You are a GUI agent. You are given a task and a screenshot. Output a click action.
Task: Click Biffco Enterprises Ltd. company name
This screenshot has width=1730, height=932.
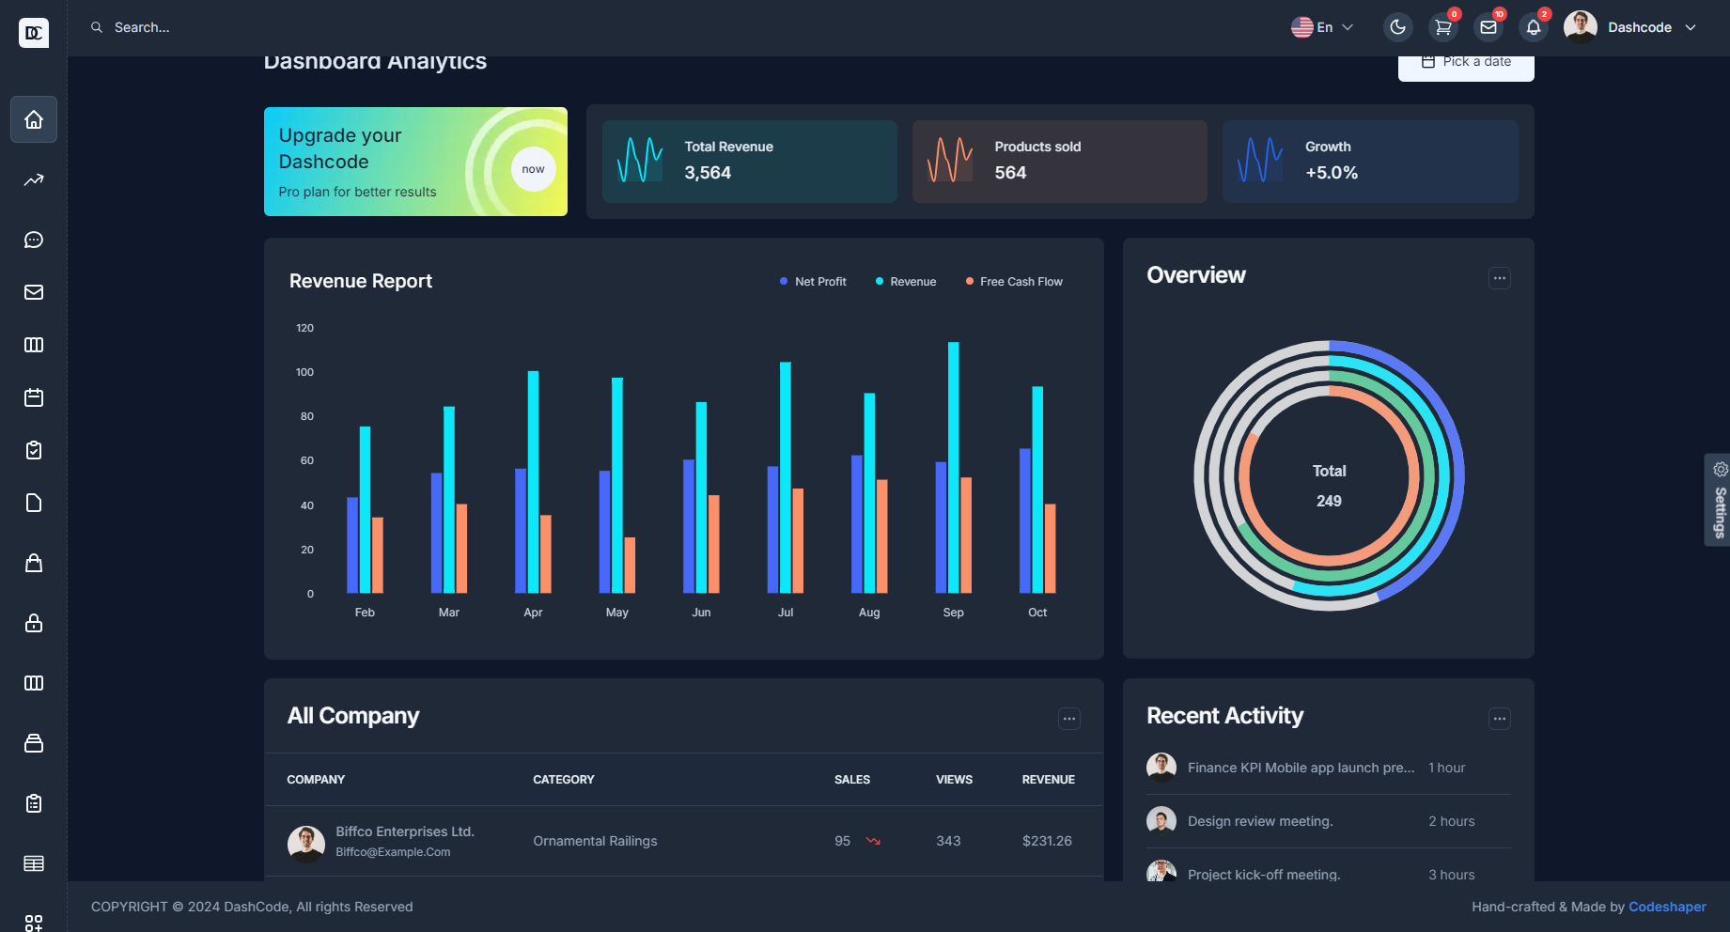pyautogui.click(x=405, y=831)
